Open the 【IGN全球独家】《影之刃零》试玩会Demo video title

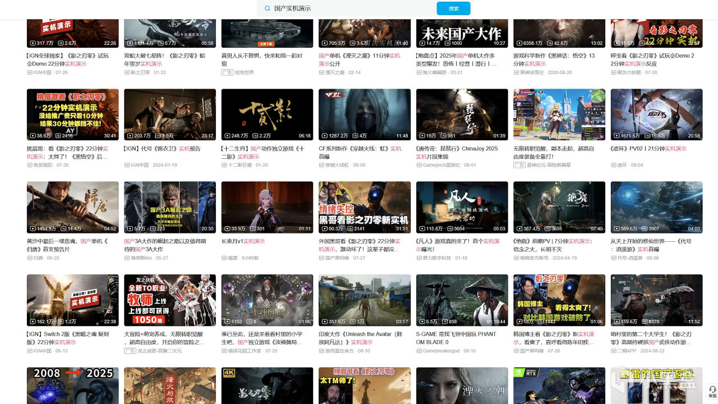pyautogui.click(x=68, y=59)
